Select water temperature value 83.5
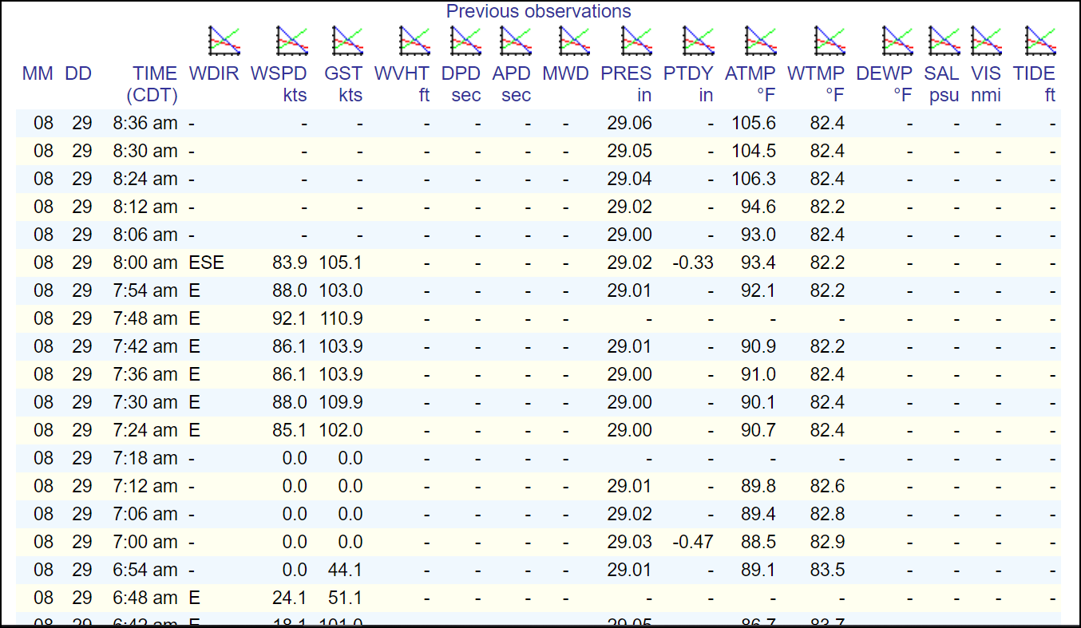The image size is (1081, 628). 827,570
